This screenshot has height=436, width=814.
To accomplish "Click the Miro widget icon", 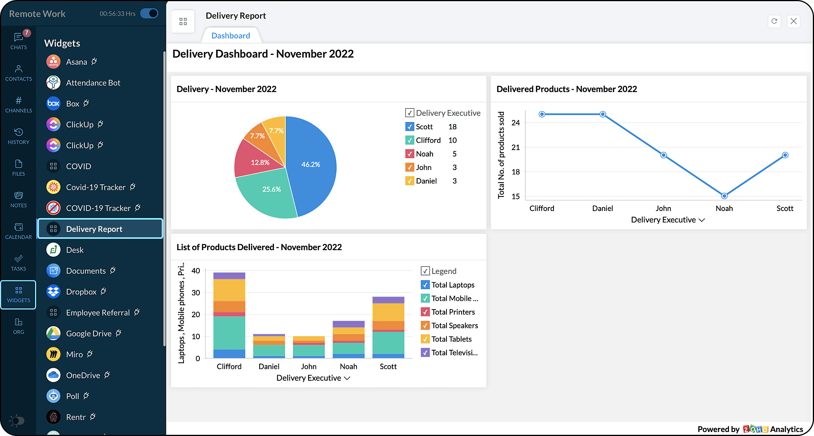I will coord(53,354).
